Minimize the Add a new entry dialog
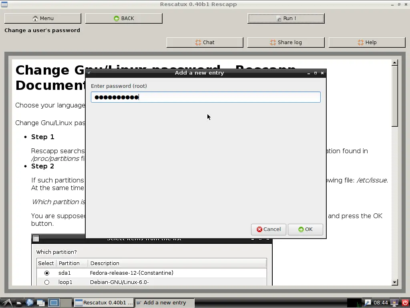The width and height of the screenshot is (410, 308). pyautogui.click(x=309, y=73)
